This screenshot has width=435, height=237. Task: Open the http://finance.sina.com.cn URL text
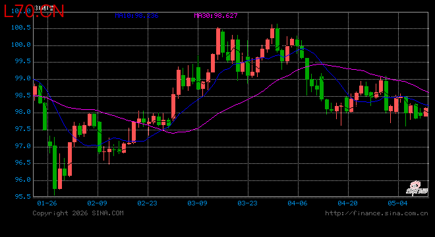click(376, 213)
